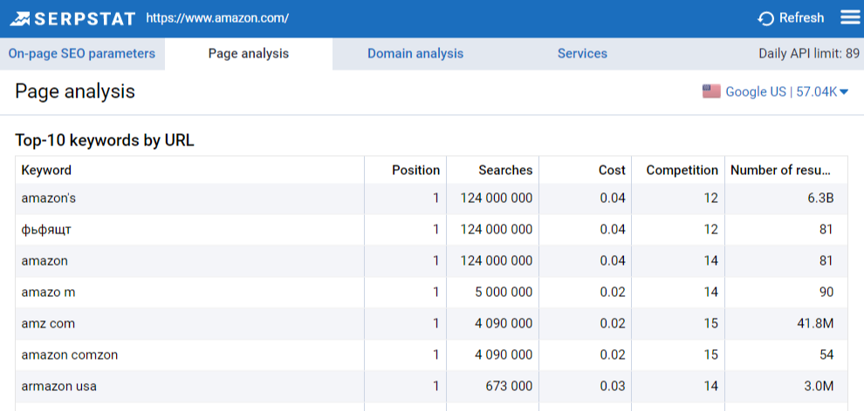Click the Refresh circular arrow icon
Screen dimensions: 864x411
point(765,18)
